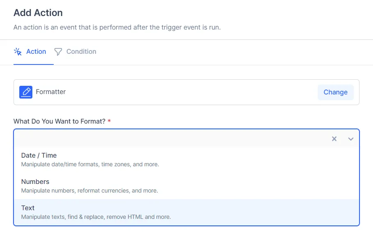The height and width of the screenshot is (241, 373).
Task: Click the magic wand icon on the Action tab
Action: 18,51
